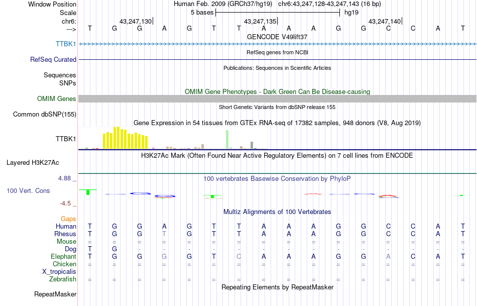Click the RepeatMasker track label
This screenshot has height=306, width=477.
[x=55, y=294]
